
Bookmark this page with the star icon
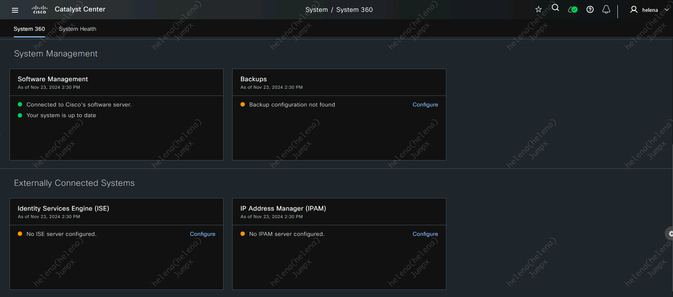click(539, 9)
